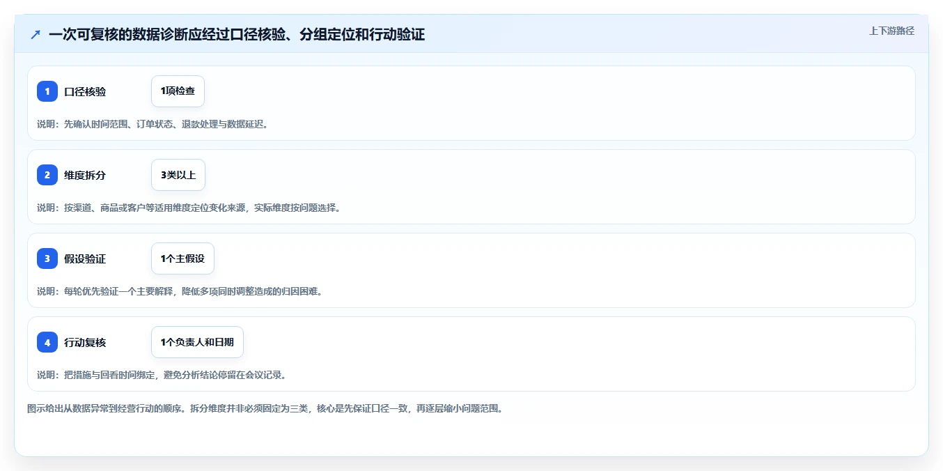Click the "1项检查" pill
This screenshot has height=471, width=943.
pos(178,91)
